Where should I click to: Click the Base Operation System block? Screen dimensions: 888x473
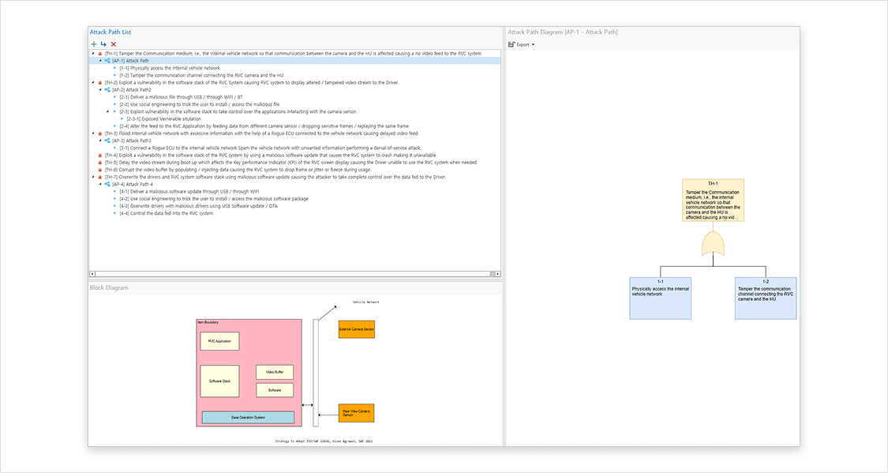point(248,418)
